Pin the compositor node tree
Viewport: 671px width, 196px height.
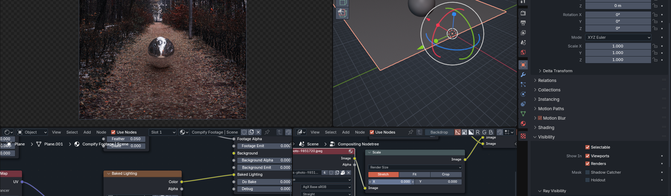coord(411,132)
